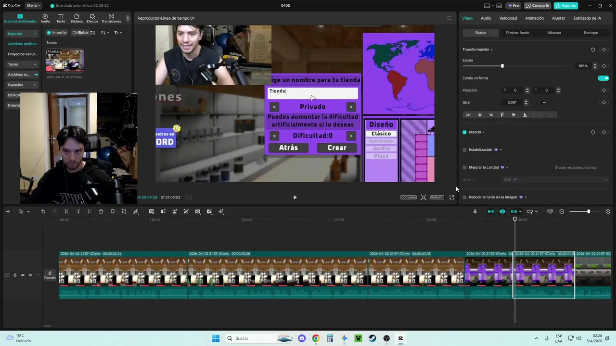This screenshot has width=616, height=346.
Task: Select the 2026-04-0...57-07.mkv media thumbnail
Action: click(64, 60)
